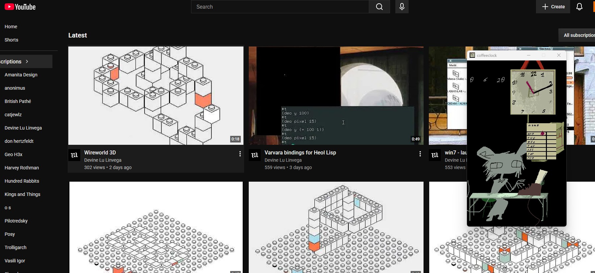Open All subscriptions button
The image size is (595, 273).
tap(577, 35)
